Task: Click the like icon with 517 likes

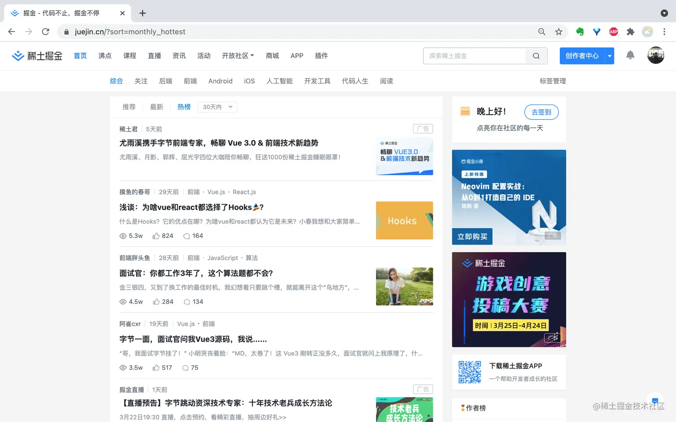Action: click(156, 368)
